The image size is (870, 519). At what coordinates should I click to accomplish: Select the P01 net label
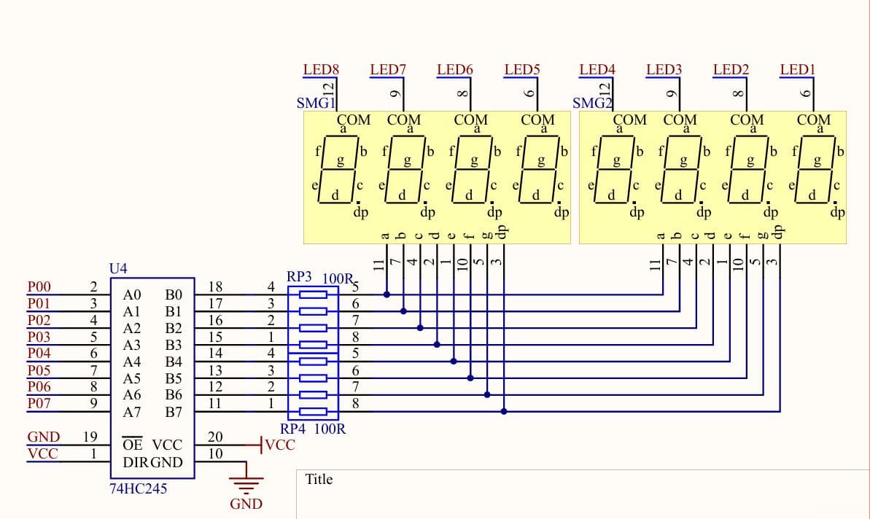39,303
